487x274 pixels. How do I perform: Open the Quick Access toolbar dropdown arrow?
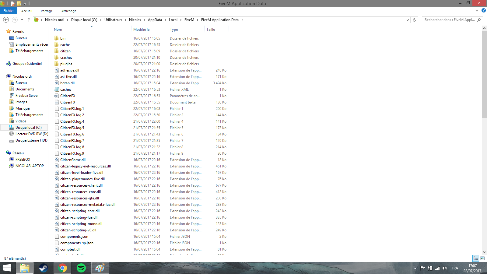[25, 4]
